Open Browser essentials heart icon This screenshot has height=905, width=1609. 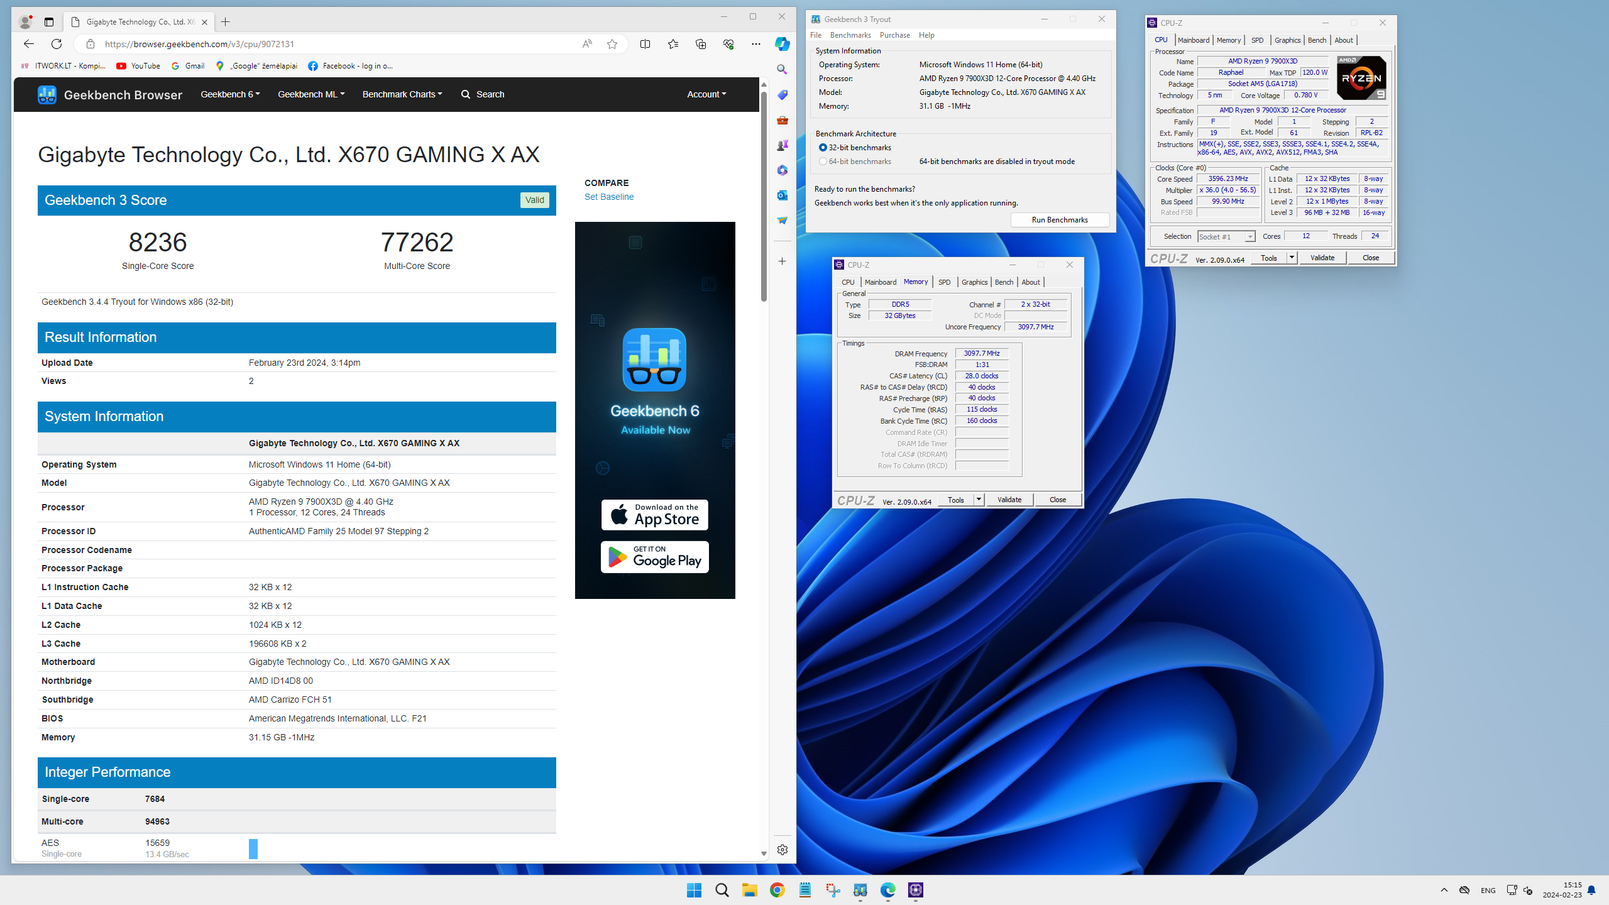click(x=728, y=44)
